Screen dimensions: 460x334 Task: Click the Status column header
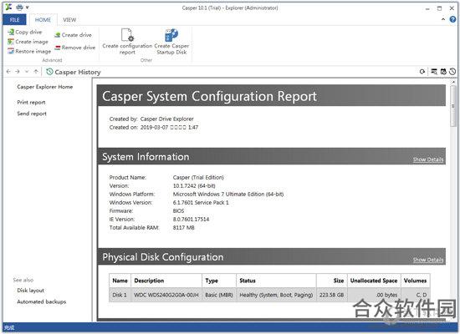click(x=276, y=281)
